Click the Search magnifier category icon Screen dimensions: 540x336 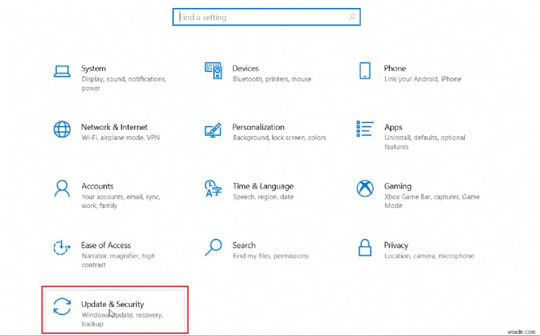[213, 248]
